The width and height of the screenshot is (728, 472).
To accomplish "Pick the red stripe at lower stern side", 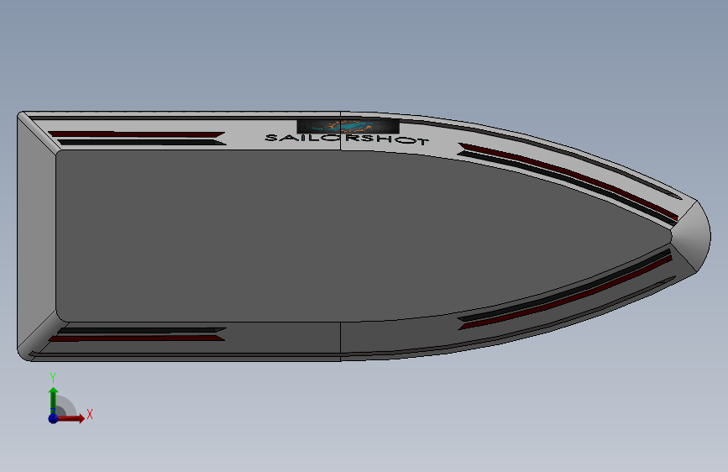I will pyautogui.click(x=137, y=338).
